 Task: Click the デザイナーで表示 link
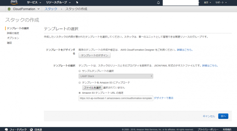point(164,98)
